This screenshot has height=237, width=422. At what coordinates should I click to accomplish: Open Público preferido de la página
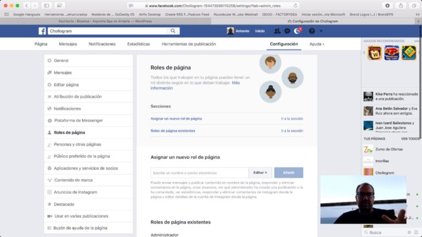point(88,156)
